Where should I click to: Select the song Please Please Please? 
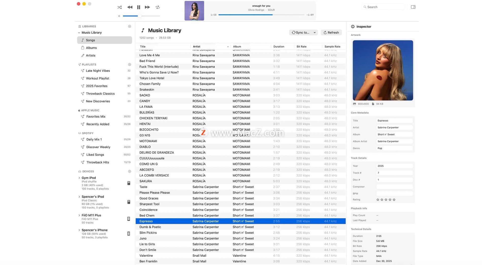click(x=240, y=193)
